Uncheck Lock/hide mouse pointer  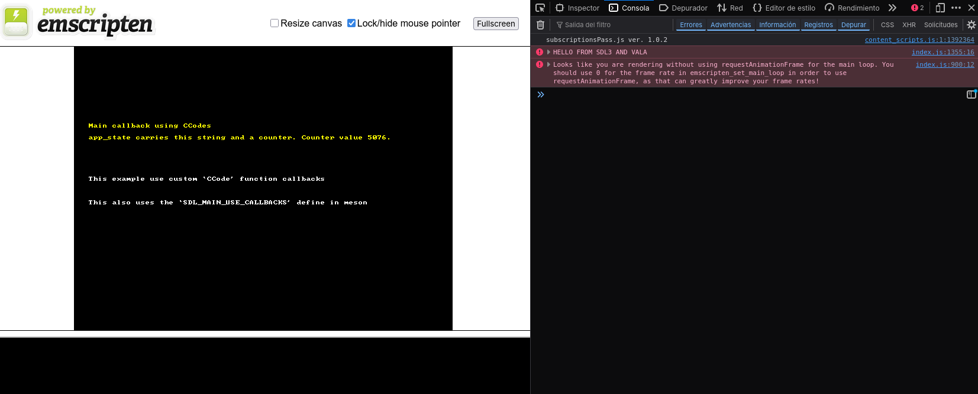351,23
